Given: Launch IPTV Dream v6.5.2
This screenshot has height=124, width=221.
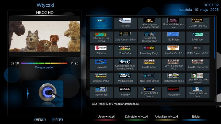Looking at the screenshot, I should 198,51.
